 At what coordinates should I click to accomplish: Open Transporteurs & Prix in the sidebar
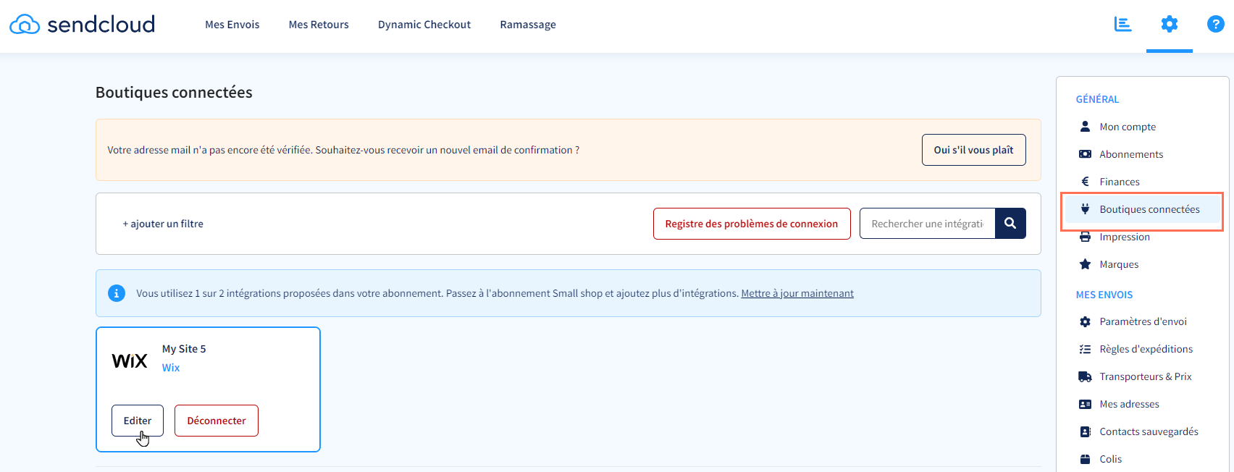[x=1145, y=376]
